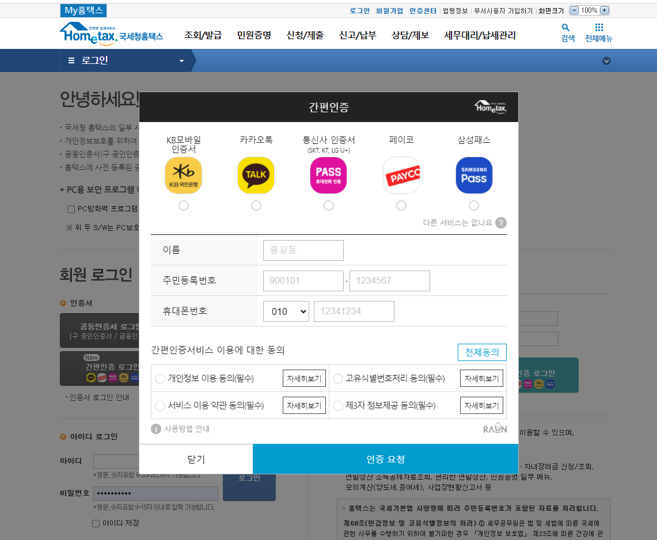Open 상담/제보 menu
The width and height of the screenshot is (657, 540).
pyautogui.click(x=410, y=35)
